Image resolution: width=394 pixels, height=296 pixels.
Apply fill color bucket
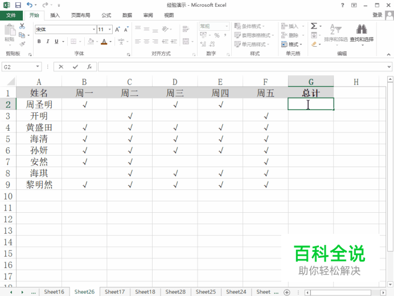[91, 41]
